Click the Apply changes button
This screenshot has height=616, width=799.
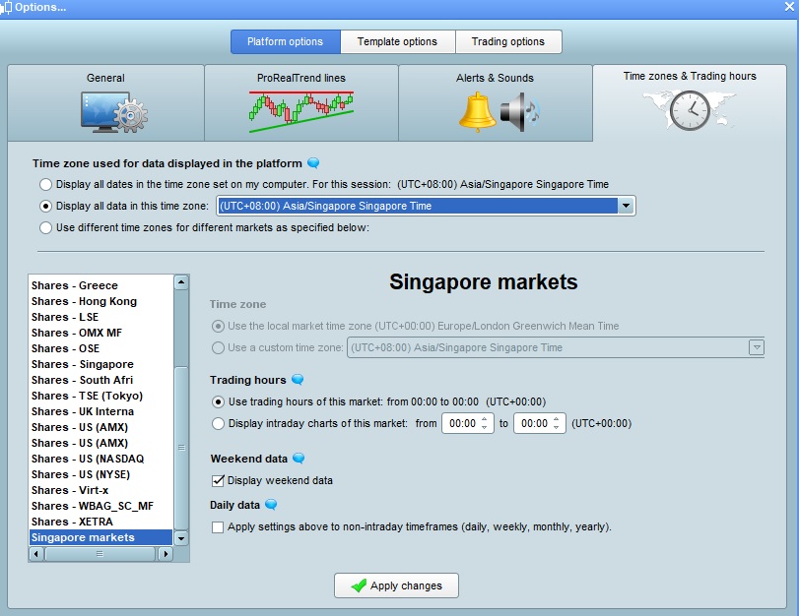[396, 585]
